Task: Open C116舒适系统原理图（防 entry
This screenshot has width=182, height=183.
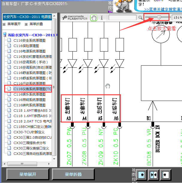Action: [x=32, y=73]
